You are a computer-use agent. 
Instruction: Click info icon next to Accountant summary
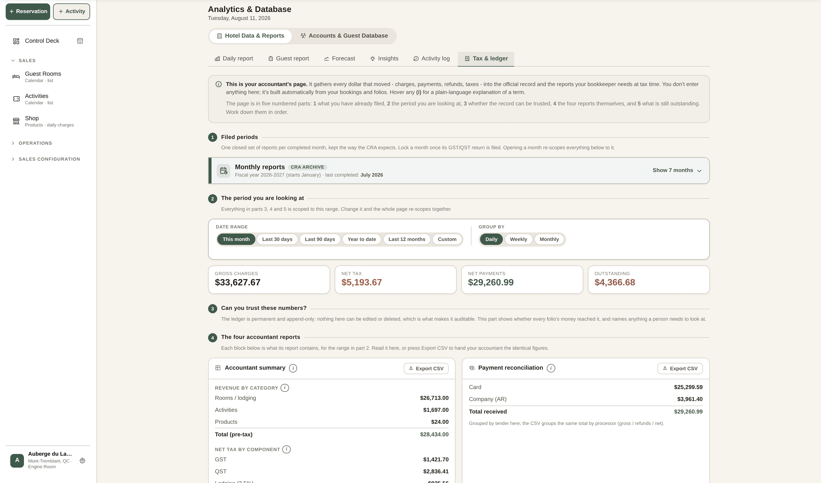coord(293,368)
